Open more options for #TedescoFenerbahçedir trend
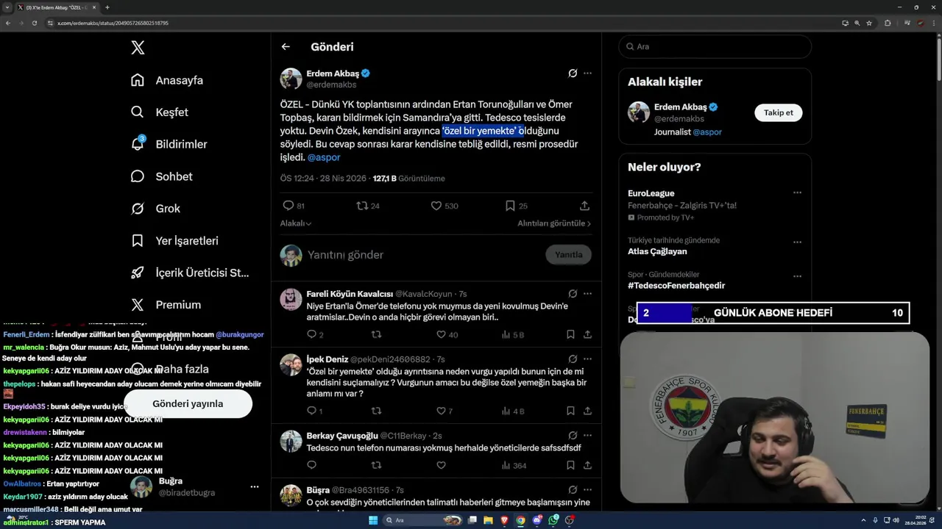 (797, 276)
